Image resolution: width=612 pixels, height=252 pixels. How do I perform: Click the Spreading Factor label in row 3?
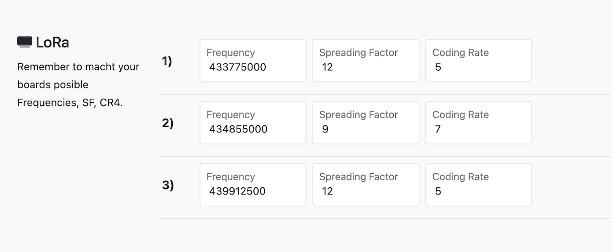click(359, 177)
